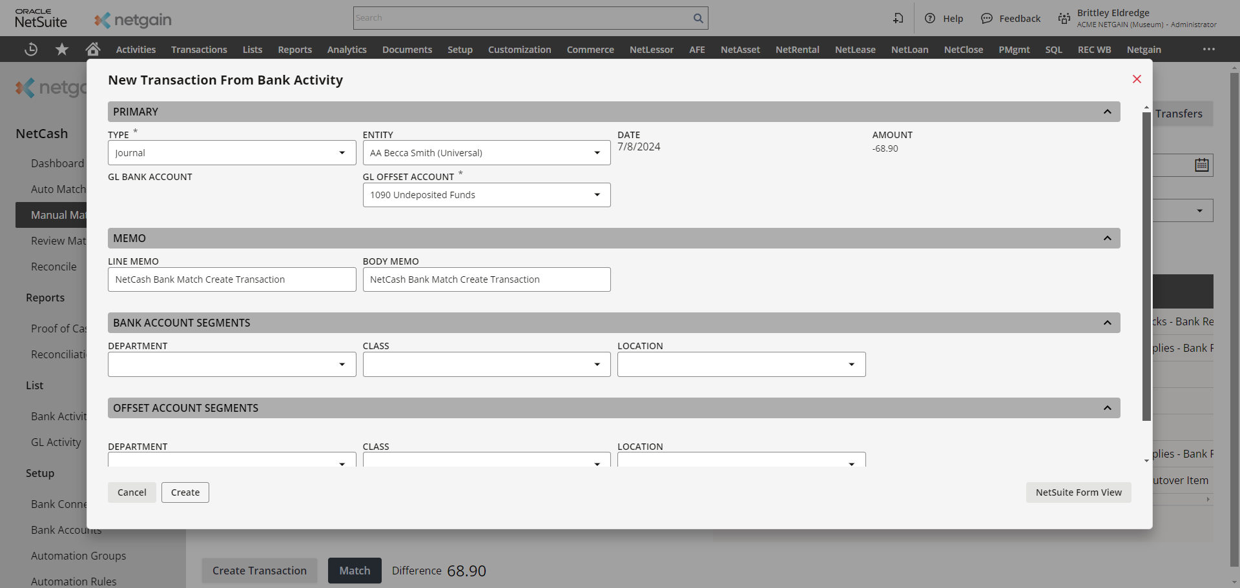Click the Line Memo text field
This screenshot has height=588, width=1240.
[231, 279]
